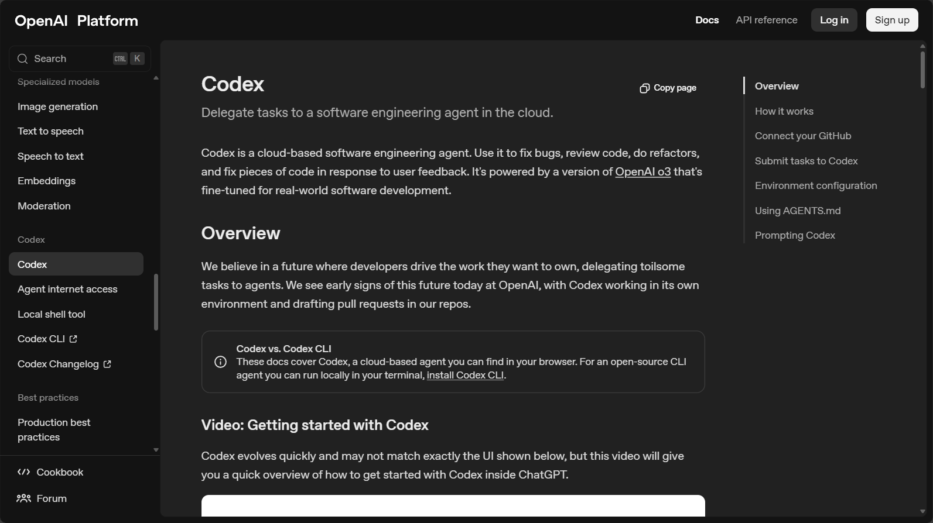Click the 'Best practices' section label
This screenshot has height=523, width=933.
point(48,398)
